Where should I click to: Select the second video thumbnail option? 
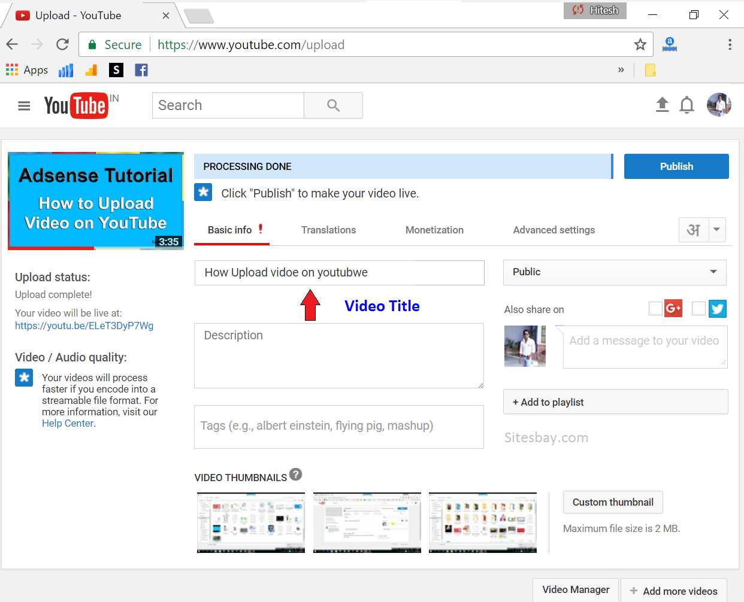367,522
